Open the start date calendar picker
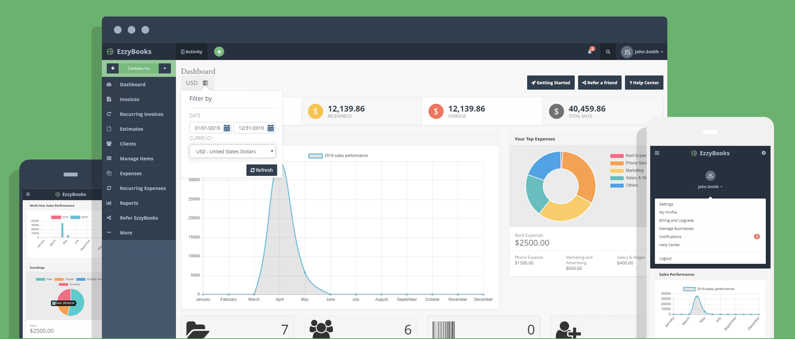This screenshot has width=795, height=339. pyautogui.click(x=227, y=128)
